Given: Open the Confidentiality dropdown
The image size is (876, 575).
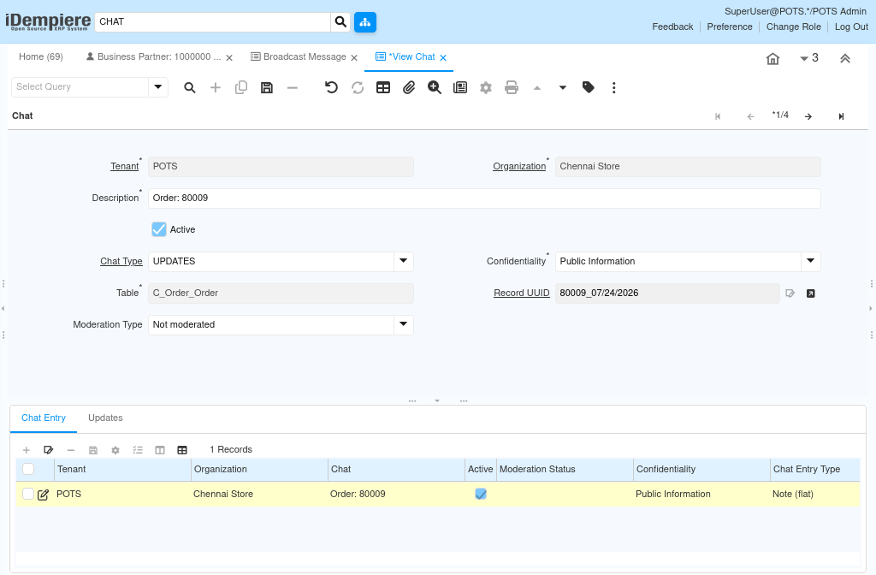Looking at the screenshot, I should point(811,262).
